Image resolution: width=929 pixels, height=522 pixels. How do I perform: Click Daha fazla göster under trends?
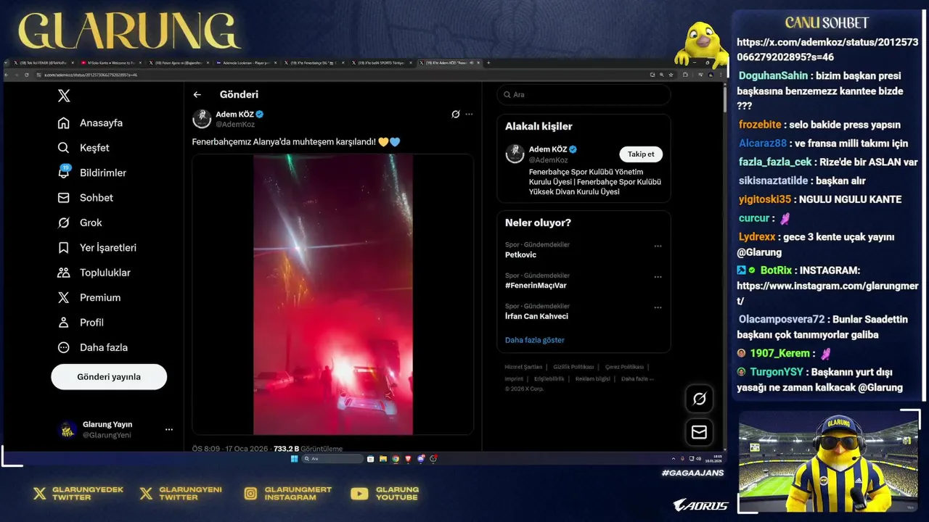pyautogui.click(x=534, y=340)
